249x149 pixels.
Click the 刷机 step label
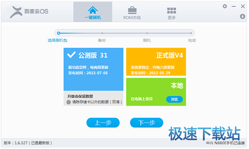147,41
